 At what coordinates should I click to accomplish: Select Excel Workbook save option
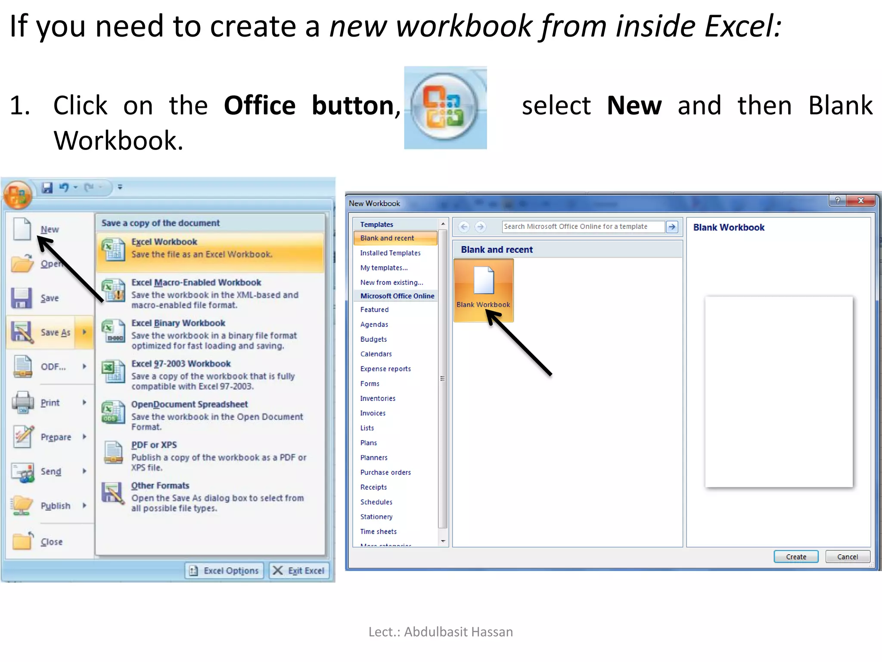[210, 253]
